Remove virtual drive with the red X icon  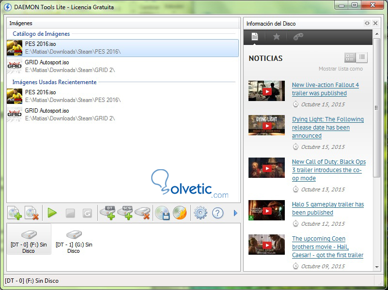[x=143, y=213]
